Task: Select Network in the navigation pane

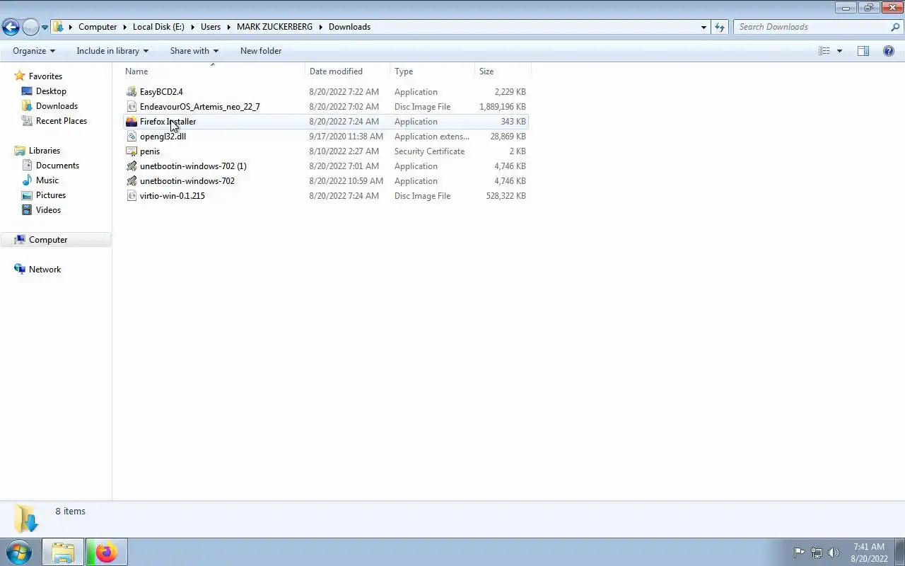Action: [45, 270]
